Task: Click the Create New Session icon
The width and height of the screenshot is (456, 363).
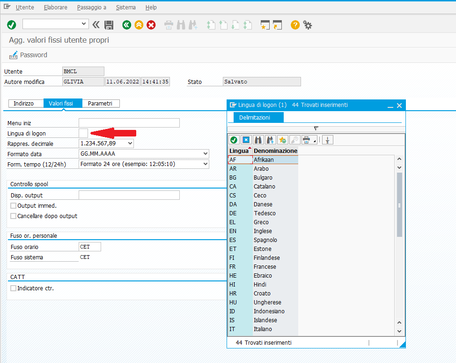Action: click(265, 25)
